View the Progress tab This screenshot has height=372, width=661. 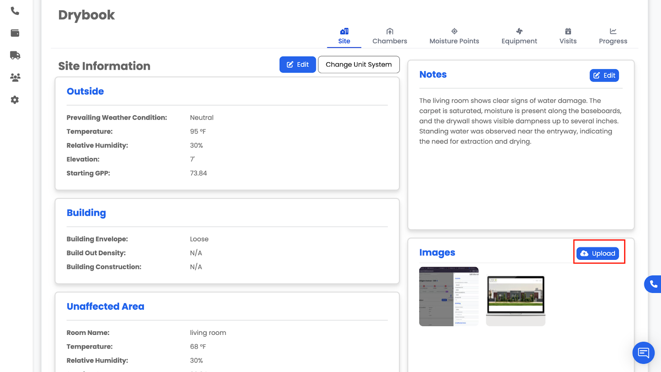coord(613,36)
